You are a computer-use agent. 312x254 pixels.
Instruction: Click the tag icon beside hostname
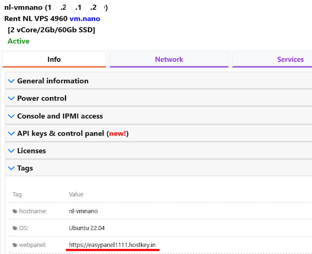[15, 211]
